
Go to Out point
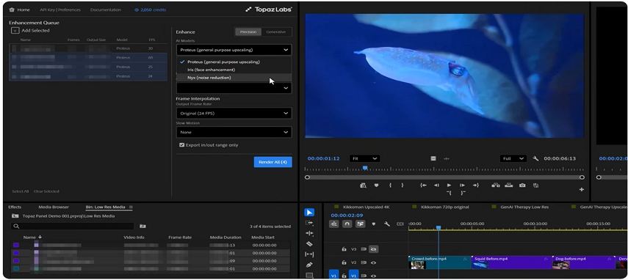click(475, 185)
